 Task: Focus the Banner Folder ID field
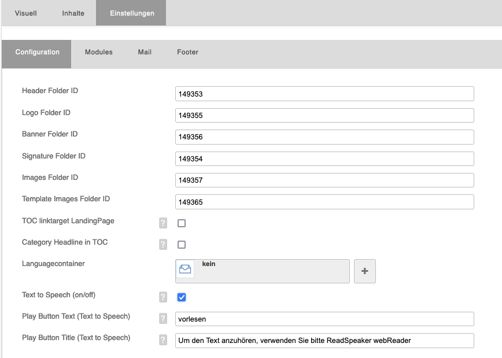[324, 137]
